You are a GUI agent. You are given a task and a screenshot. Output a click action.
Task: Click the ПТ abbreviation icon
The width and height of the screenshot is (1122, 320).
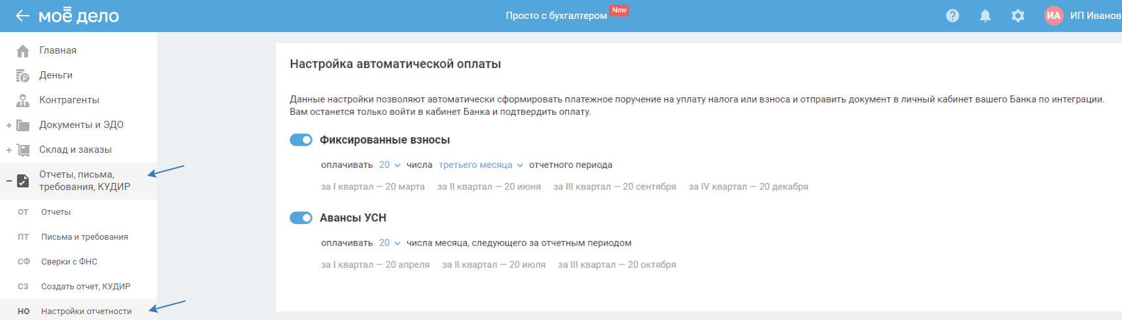(x=24, y=237)
